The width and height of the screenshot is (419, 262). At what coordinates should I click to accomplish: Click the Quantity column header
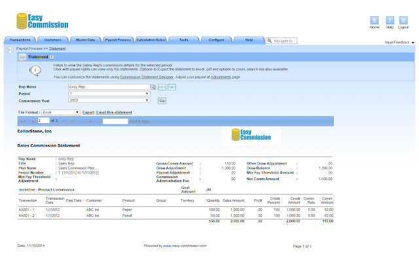(x=213, y=200)
